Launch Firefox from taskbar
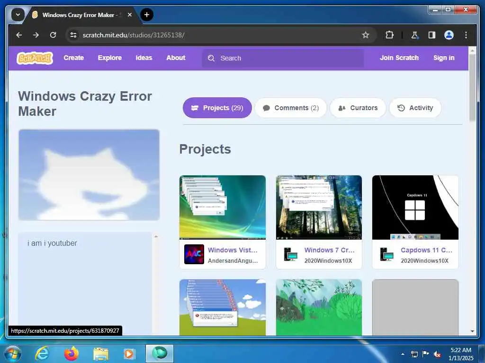485x363 pixels. click(72, 354)
